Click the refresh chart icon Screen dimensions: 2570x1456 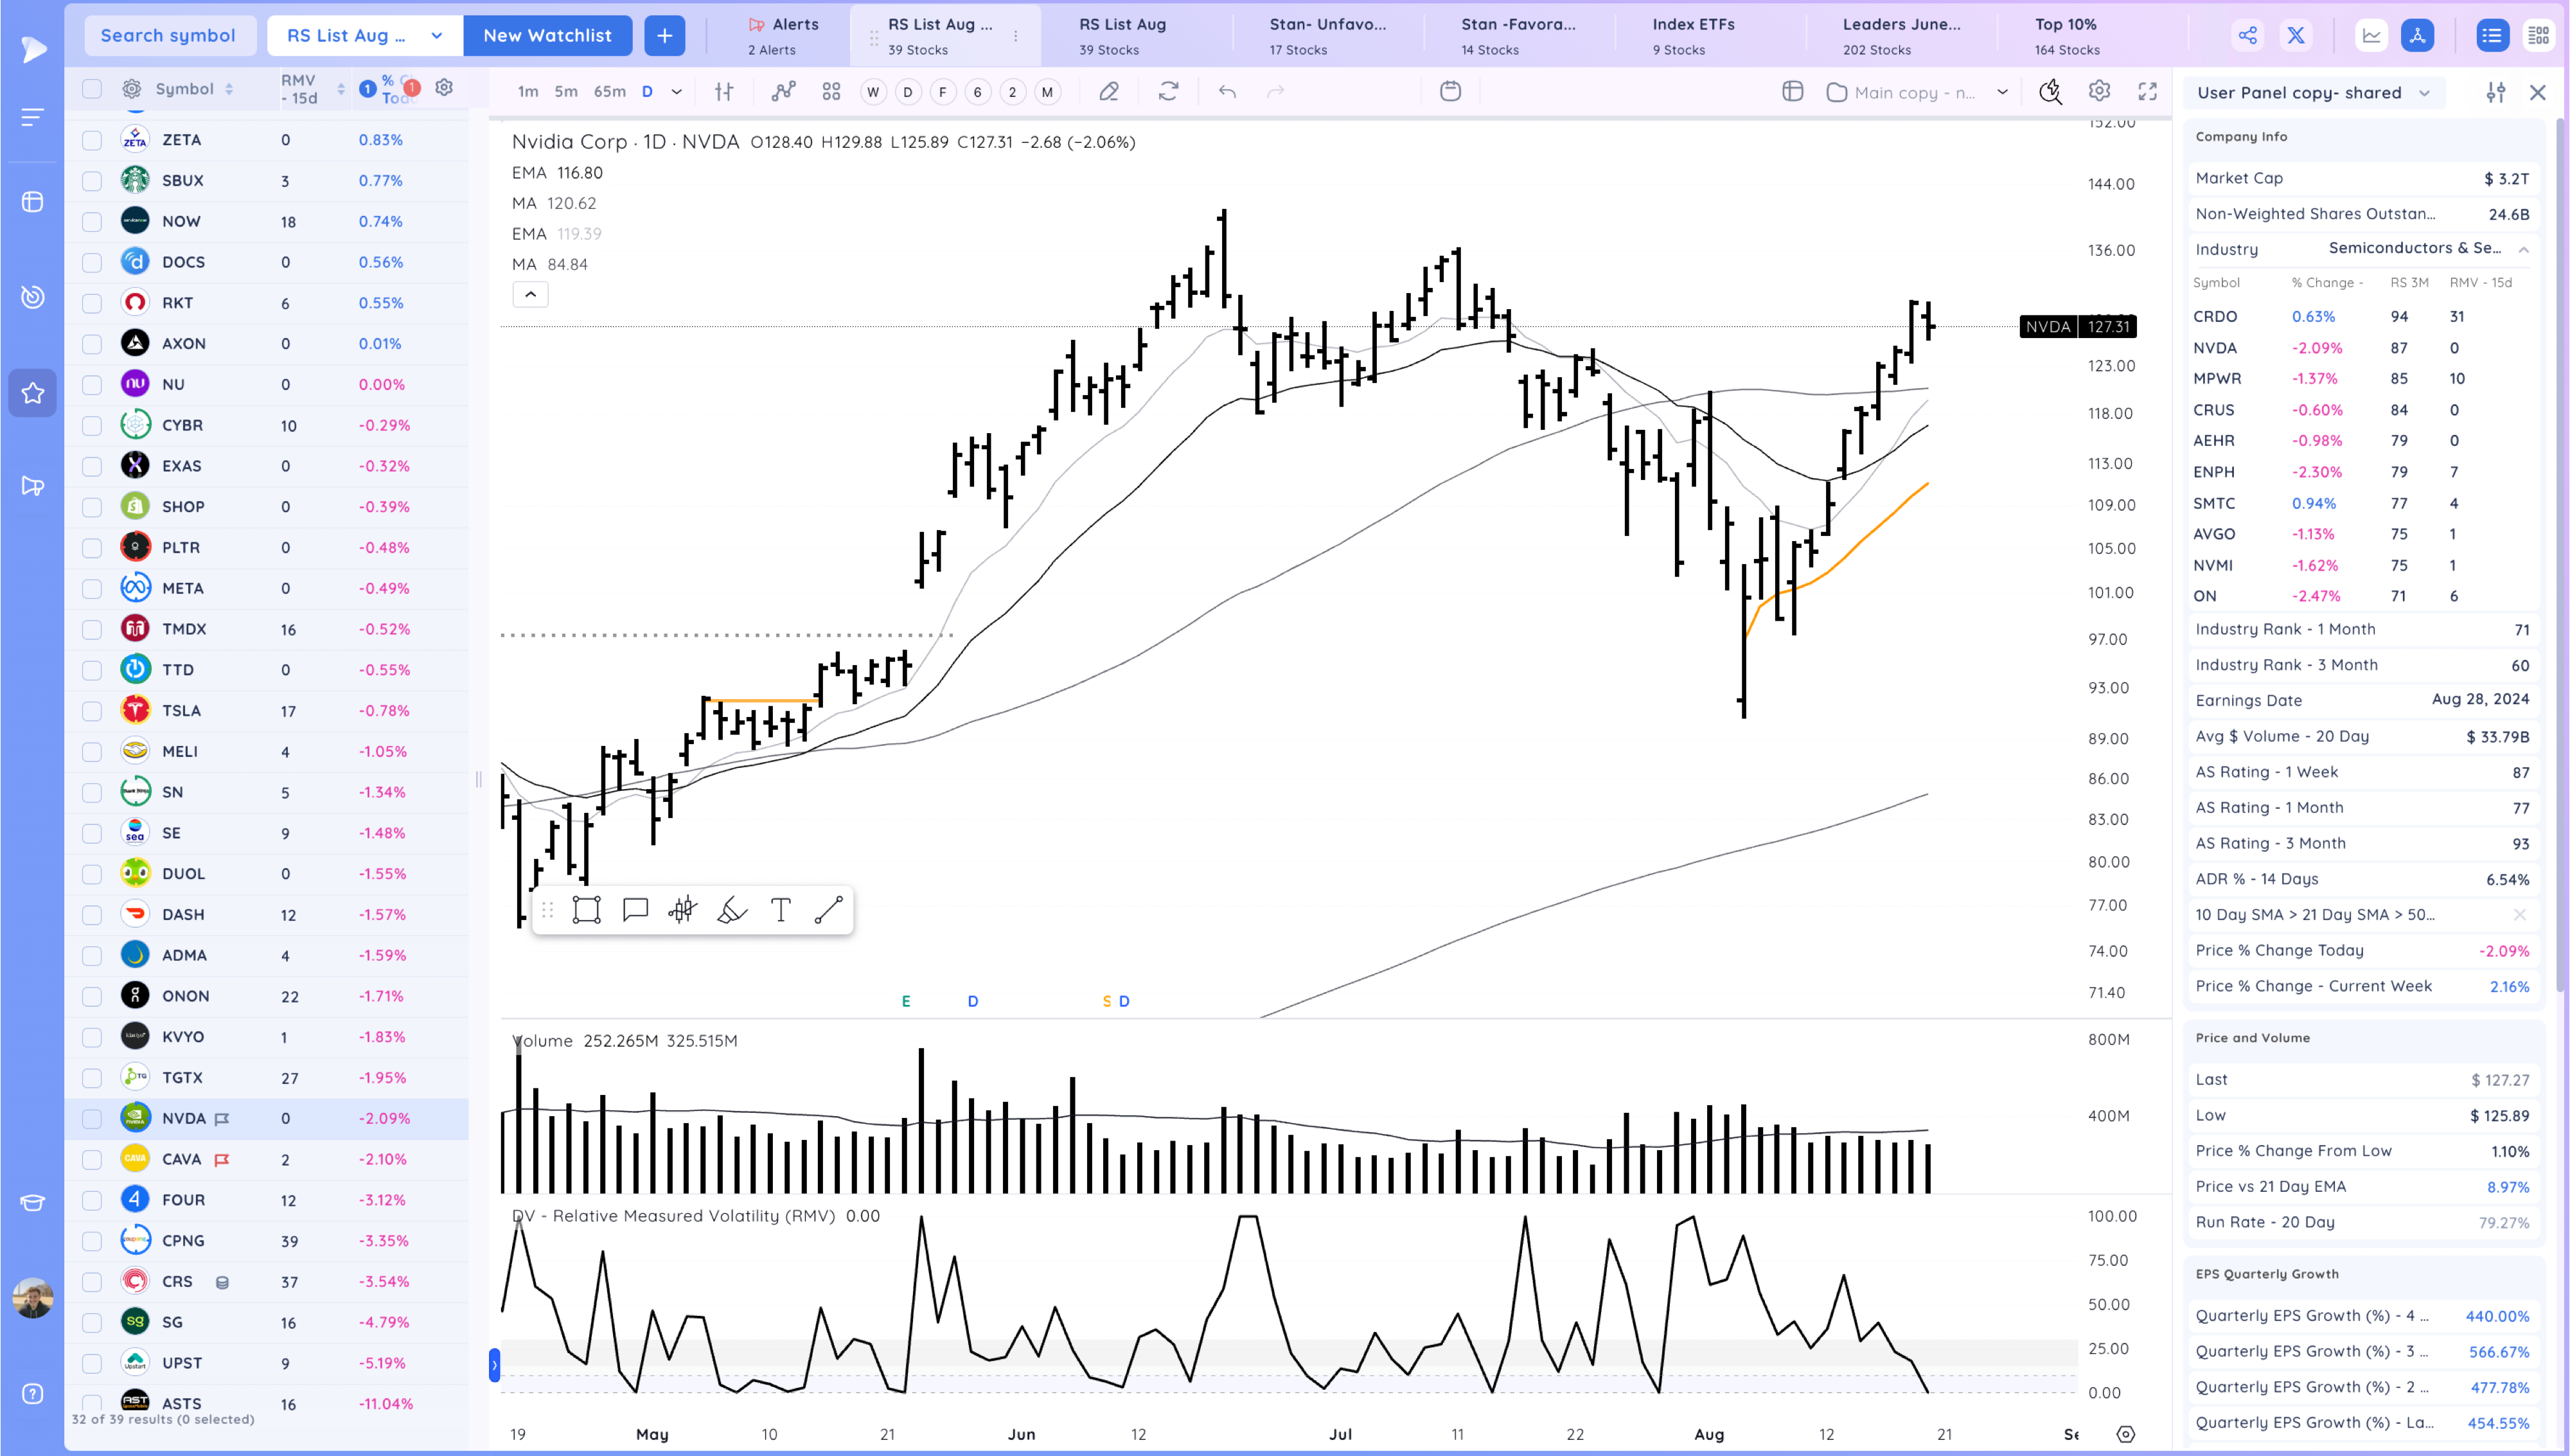(1167, 92)
